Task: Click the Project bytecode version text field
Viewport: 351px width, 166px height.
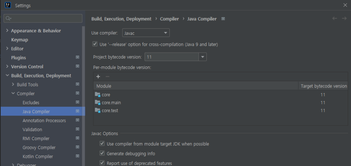Action: pyautogui.click(x=172, y=57)
